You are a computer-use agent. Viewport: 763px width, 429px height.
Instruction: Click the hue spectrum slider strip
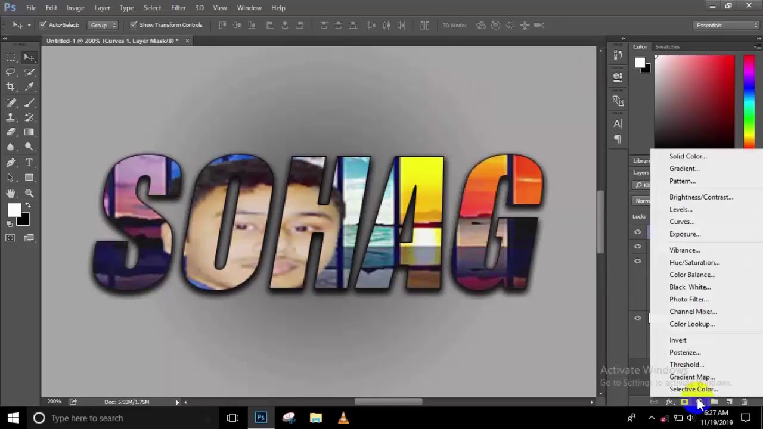click(749, 101)
